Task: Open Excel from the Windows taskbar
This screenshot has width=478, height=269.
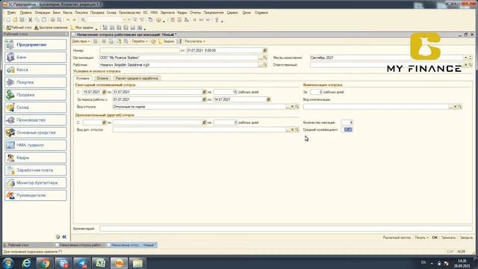Action: pos(101,263)
